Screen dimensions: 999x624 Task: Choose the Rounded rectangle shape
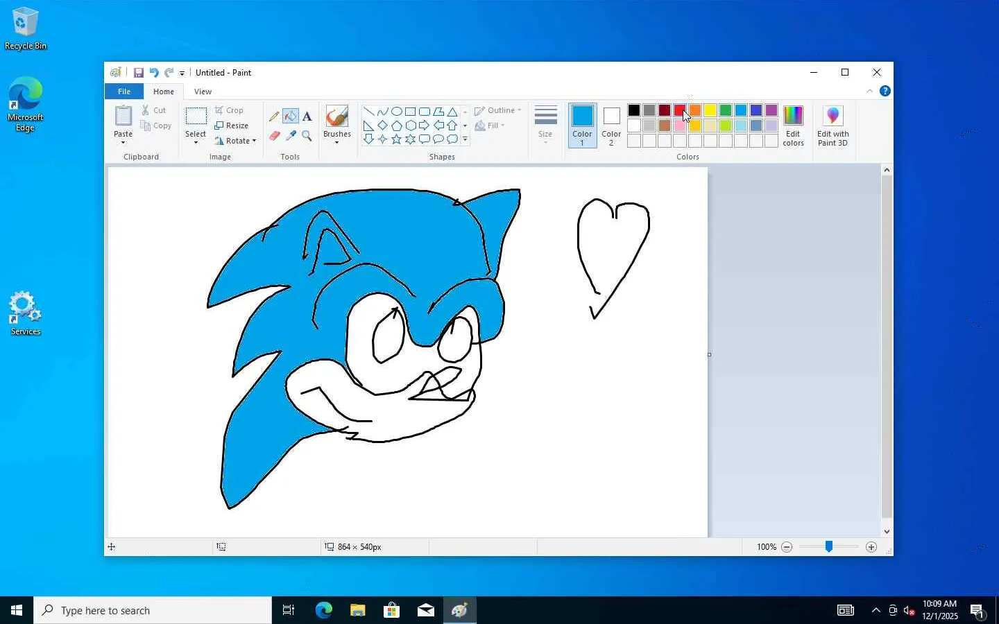(424, 112)
